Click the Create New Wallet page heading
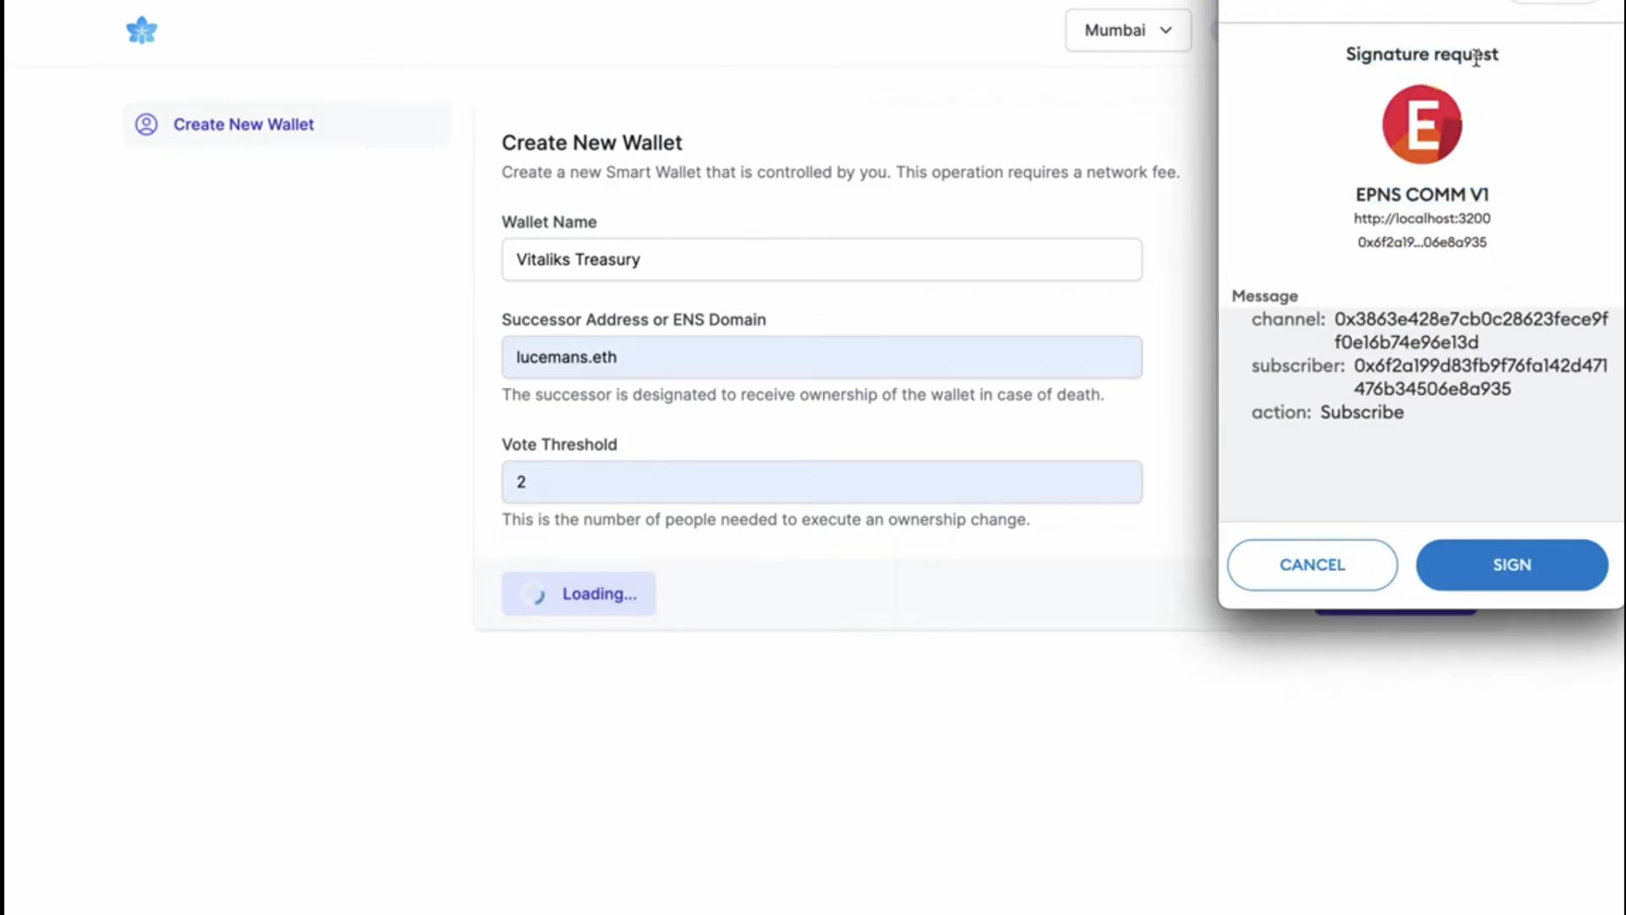Image resolution: width=1626 pixels, height=915 pixels. point(591,143)
